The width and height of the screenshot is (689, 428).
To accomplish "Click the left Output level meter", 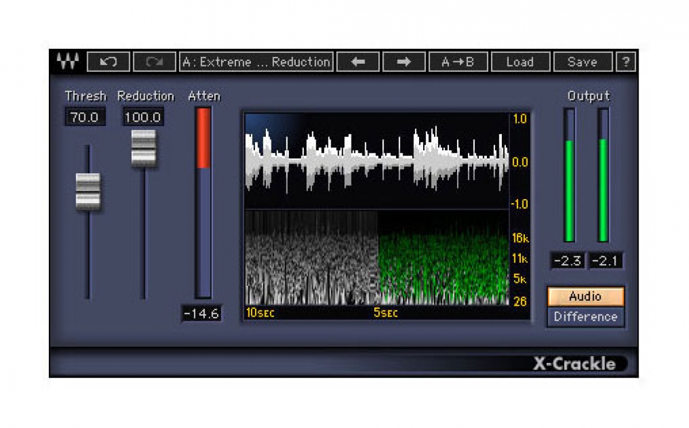I will pos(570,175).
